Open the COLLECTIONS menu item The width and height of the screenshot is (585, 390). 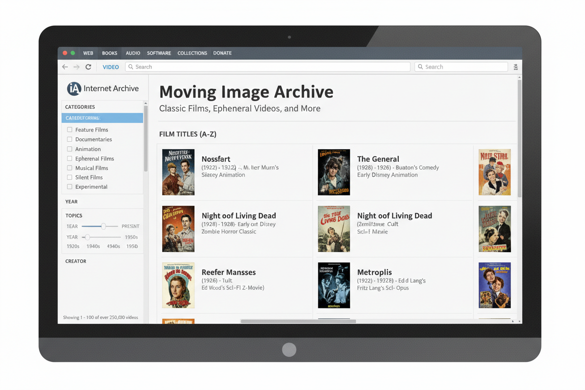click(192, 53)
